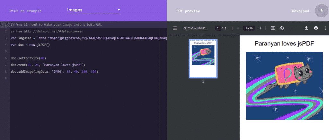Click code line doc.addImage(imgData, 'JPEG'...)
Screen dimensions: 329x140
tap(55, 72)
